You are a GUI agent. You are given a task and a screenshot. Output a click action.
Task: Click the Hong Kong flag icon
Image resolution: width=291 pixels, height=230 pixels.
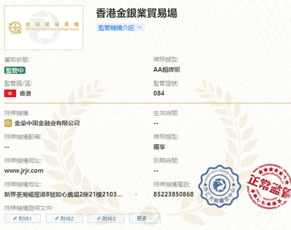pyautogui.click(x=10, y=93)
